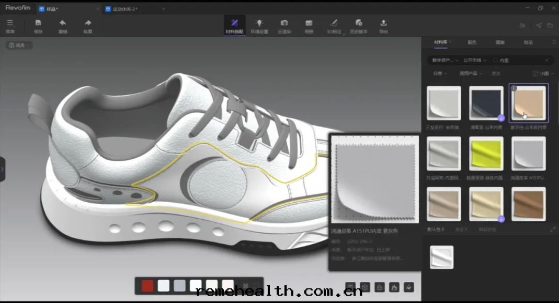Open 环境设置 lightbulb environment settings

(259, 23)
